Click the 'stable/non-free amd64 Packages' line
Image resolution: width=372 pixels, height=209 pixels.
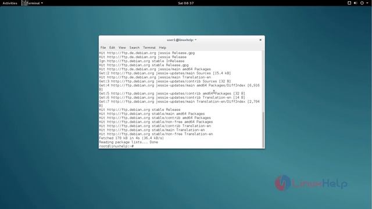click(156, 122)
